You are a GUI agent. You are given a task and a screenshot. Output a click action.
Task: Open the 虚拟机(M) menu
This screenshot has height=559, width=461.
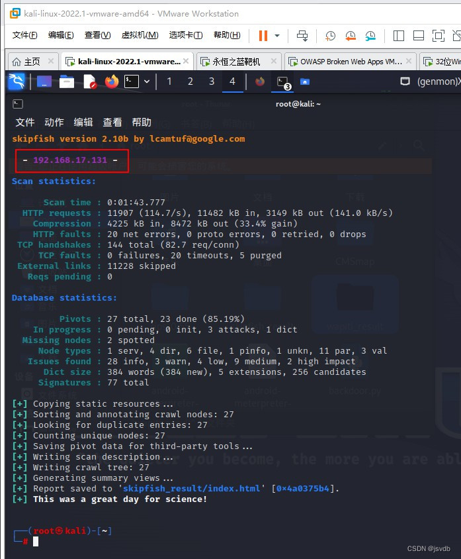tap(140, 35)
